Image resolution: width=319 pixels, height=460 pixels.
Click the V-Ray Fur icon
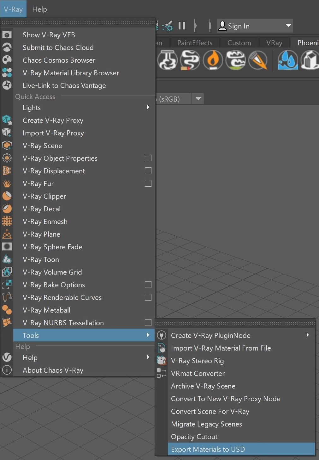coord(7,183)
